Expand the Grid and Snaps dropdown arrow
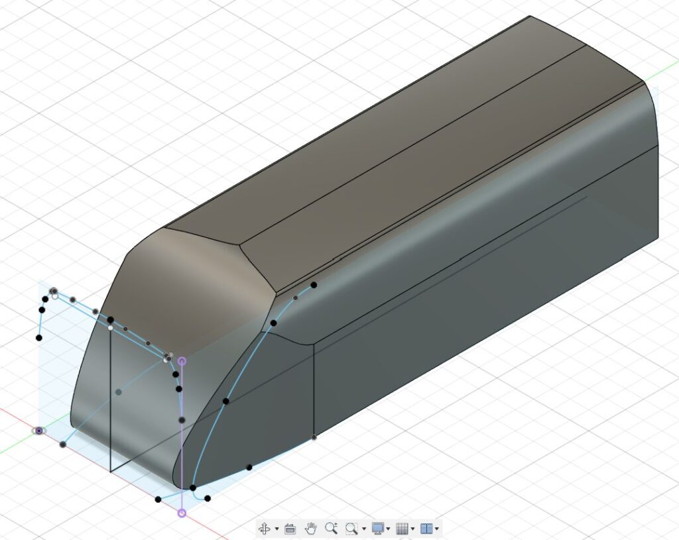This screenshot has width=679, height=540. pyautogui.click(x=412, y=529)
